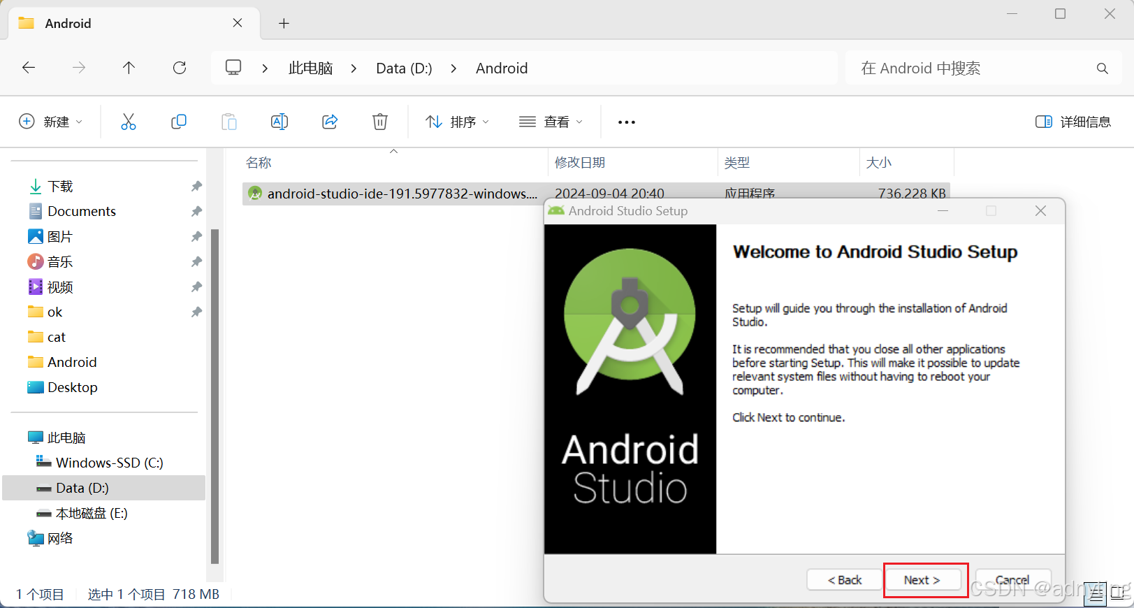Viewport: 1134px width, 608px height.
Task: Go back in File Explorer
Action: tap(29, 68)
